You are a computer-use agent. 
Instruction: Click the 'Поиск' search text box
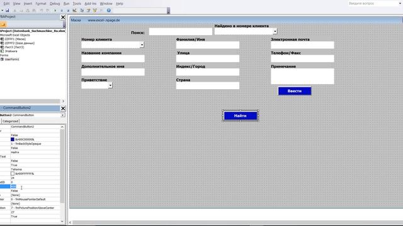point(181,31)
